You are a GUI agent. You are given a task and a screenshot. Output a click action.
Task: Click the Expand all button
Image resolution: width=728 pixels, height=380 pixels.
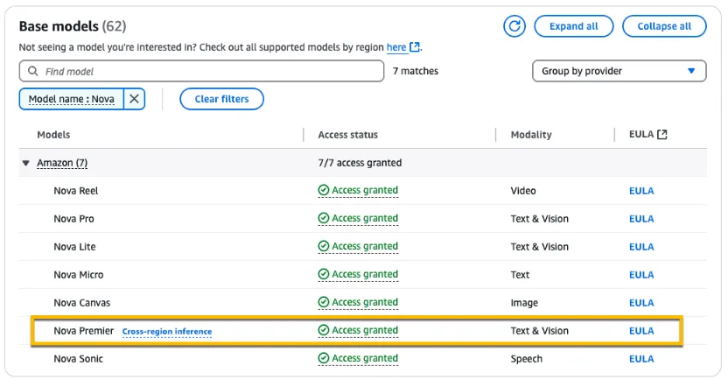click(573, 26)
